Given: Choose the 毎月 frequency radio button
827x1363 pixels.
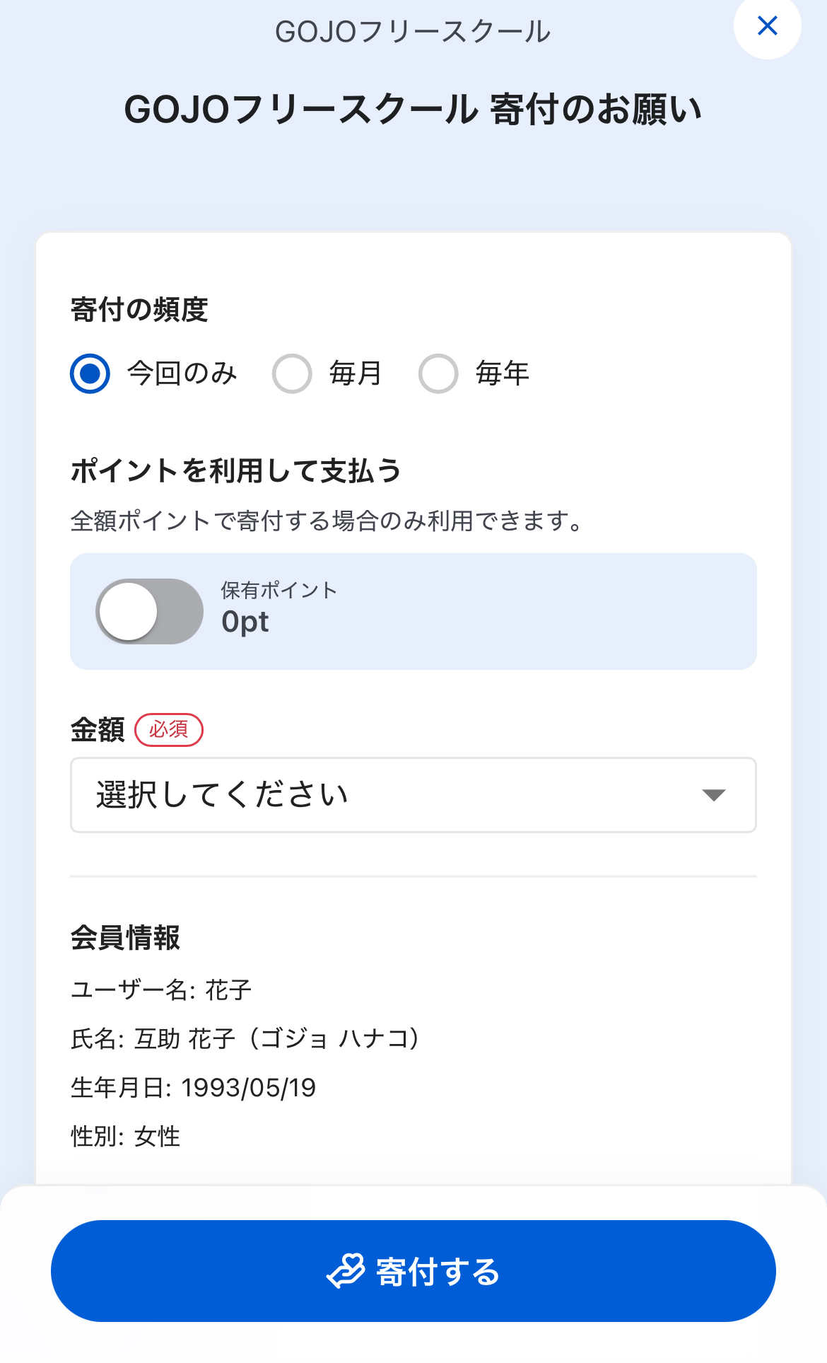Looking at the screenshot, I should tap(292, 373).
